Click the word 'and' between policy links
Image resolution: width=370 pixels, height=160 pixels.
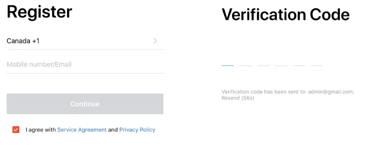tap(113, 130)
